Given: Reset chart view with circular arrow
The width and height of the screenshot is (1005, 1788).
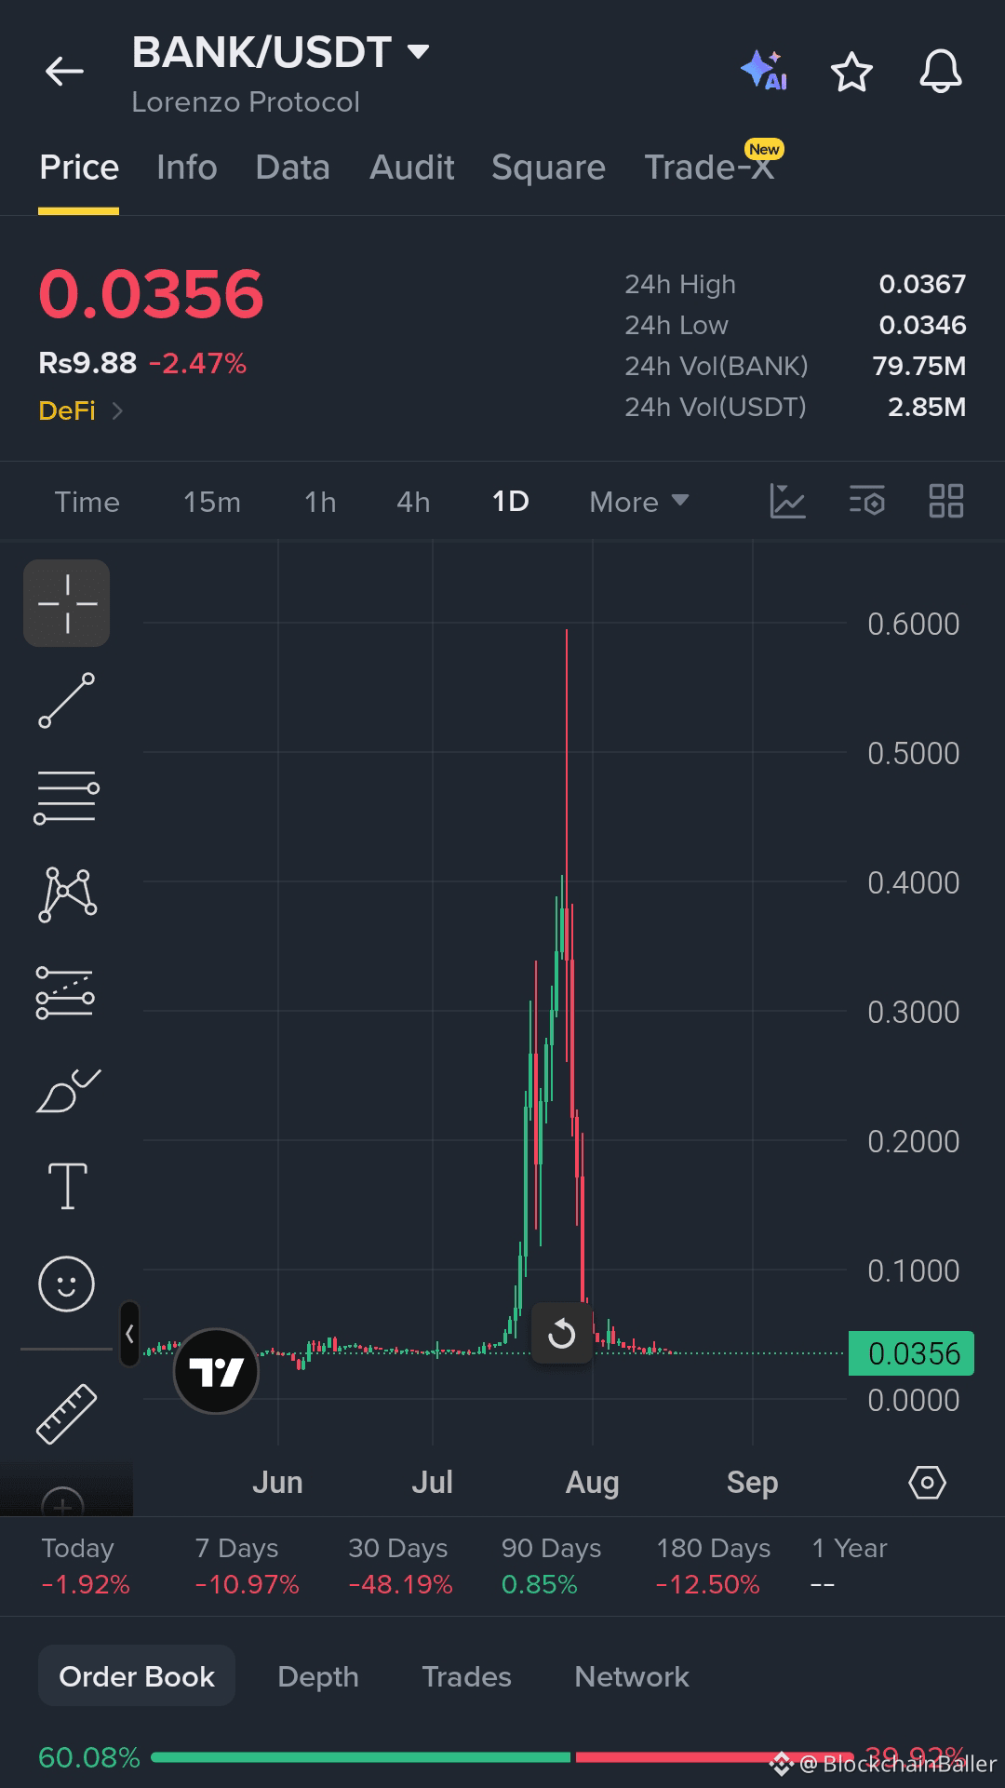Looking at the screenshot, I should click(562, 1334).
